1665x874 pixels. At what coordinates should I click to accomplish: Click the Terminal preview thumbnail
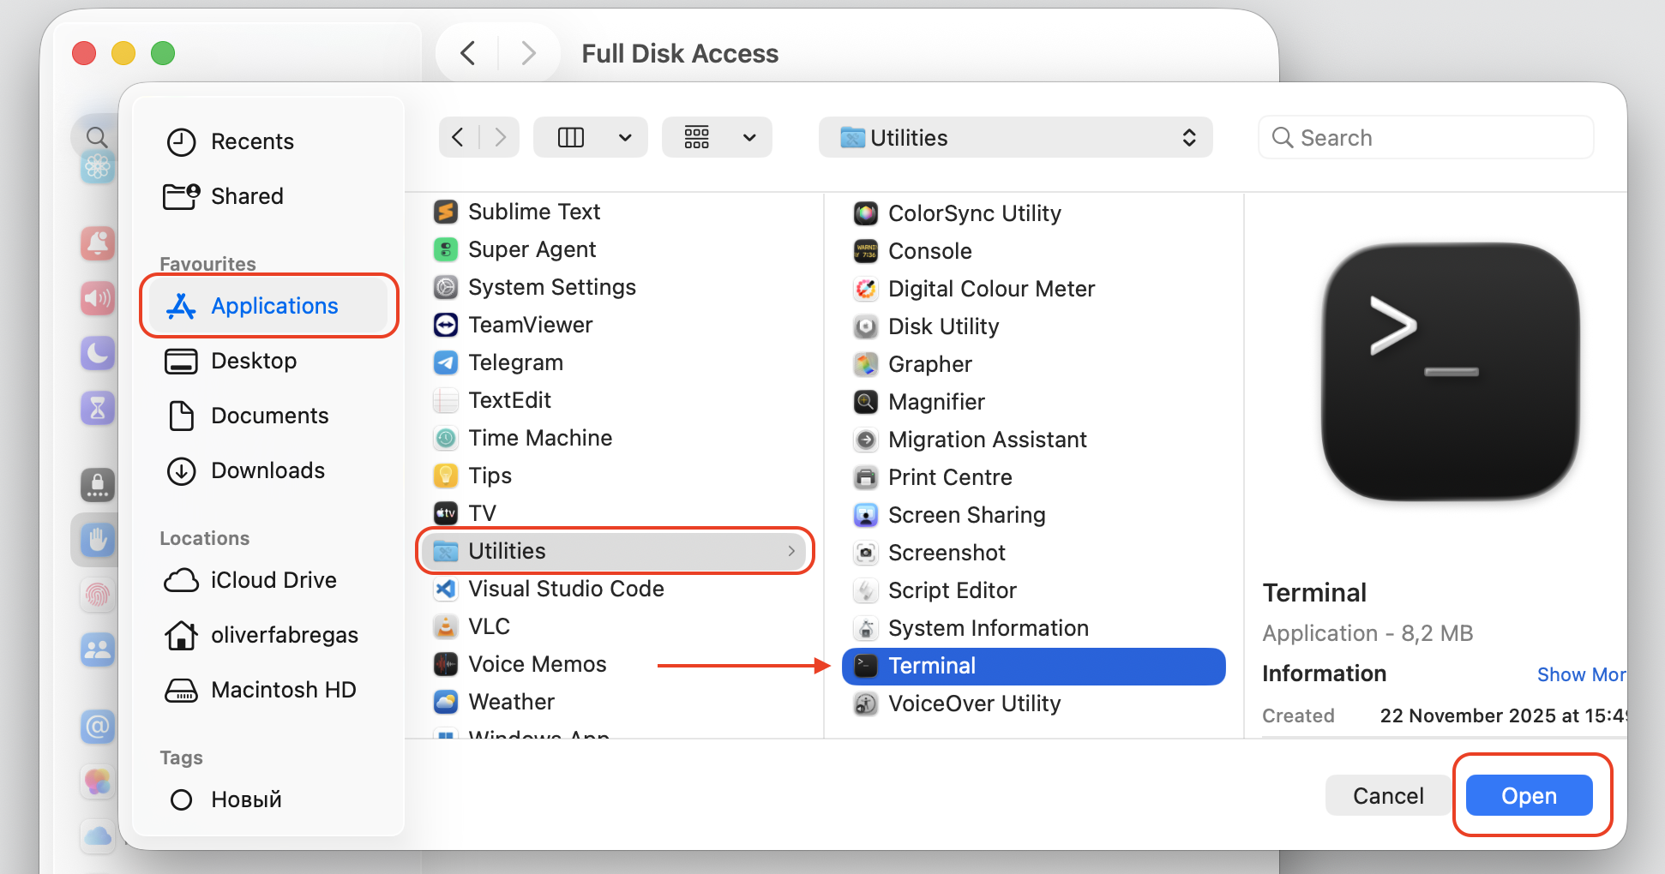(x=1451, y=372)
